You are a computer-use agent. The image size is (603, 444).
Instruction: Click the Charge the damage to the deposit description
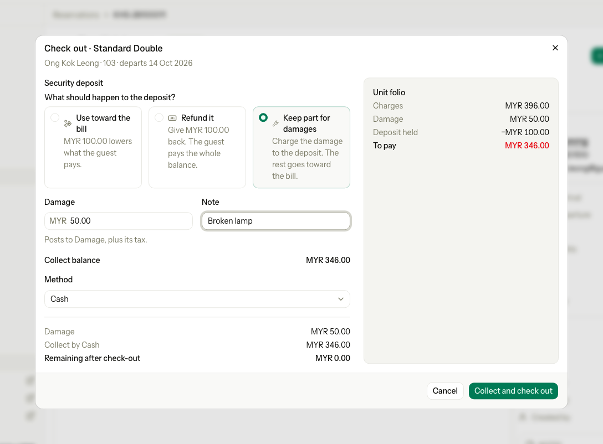307,159
